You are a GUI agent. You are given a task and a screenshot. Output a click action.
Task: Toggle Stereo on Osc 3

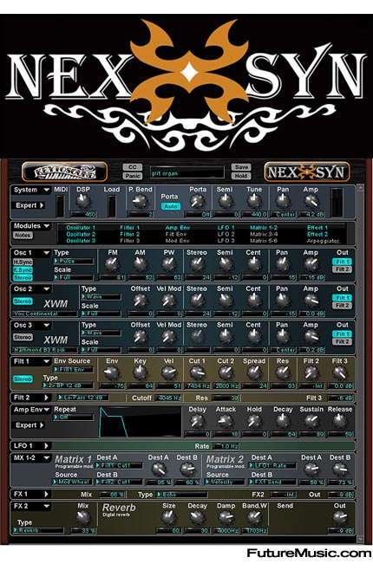click(23, 337)
